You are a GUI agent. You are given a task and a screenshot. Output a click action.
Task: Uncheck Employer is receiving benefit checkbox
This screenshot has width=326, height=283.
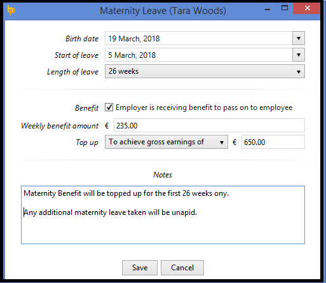(109, 107)
